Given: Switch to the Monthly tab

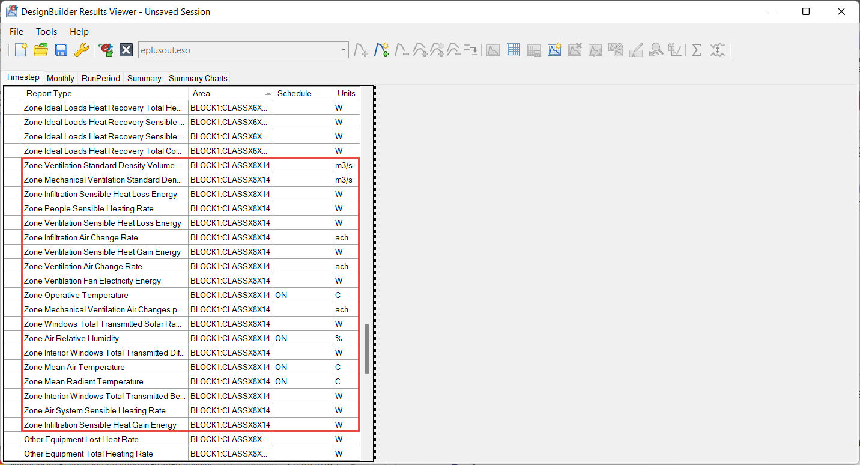Looking at the screenshot, I should 61,78.
